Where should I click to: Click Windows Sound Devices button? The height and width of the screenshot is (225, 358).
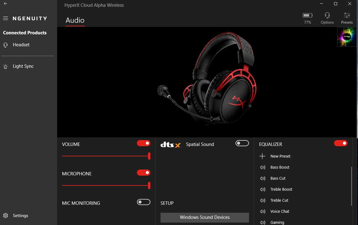pos(204,217)
